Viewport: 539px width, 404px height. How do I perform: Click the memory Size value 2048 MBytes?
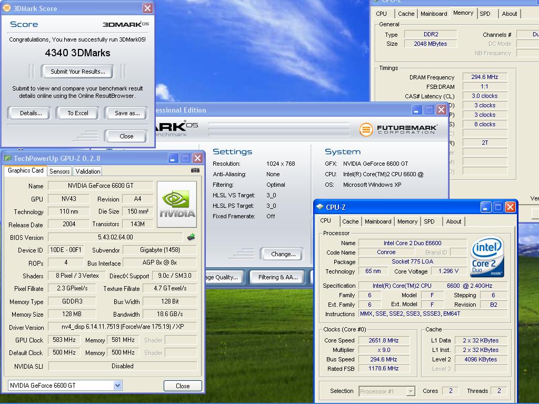pos(431,44)
